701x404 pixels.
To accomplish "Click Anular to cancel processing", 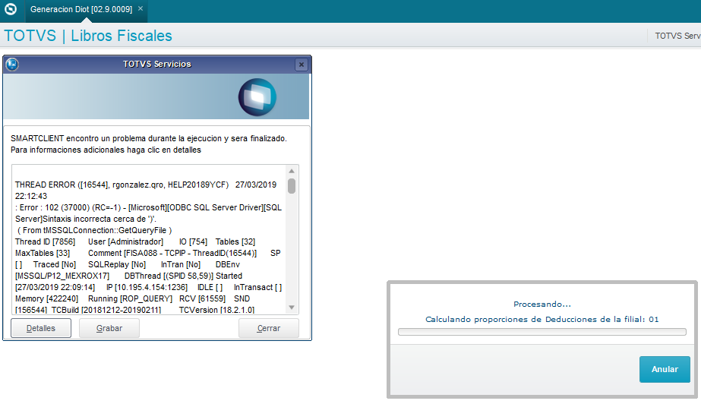I will coord(665,369).
